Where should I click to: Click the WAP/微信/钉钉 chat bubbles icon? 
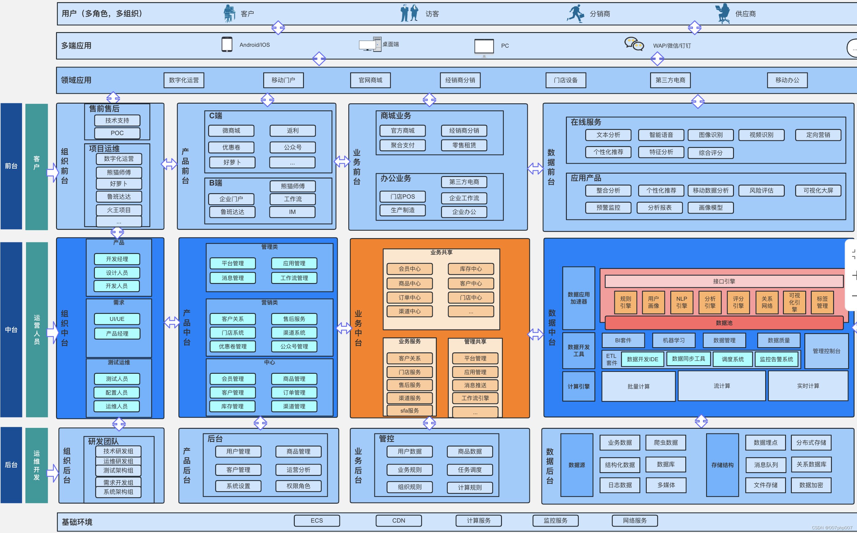coord(634,44)
